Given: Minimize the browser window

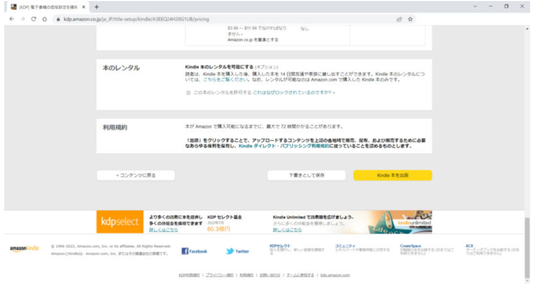Looking at the screenshot, I should click(491, 6).
